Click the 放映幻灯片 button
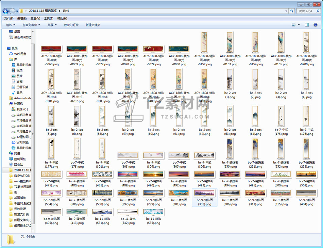This screenshot has height=248, width=323. click(71, 25)
